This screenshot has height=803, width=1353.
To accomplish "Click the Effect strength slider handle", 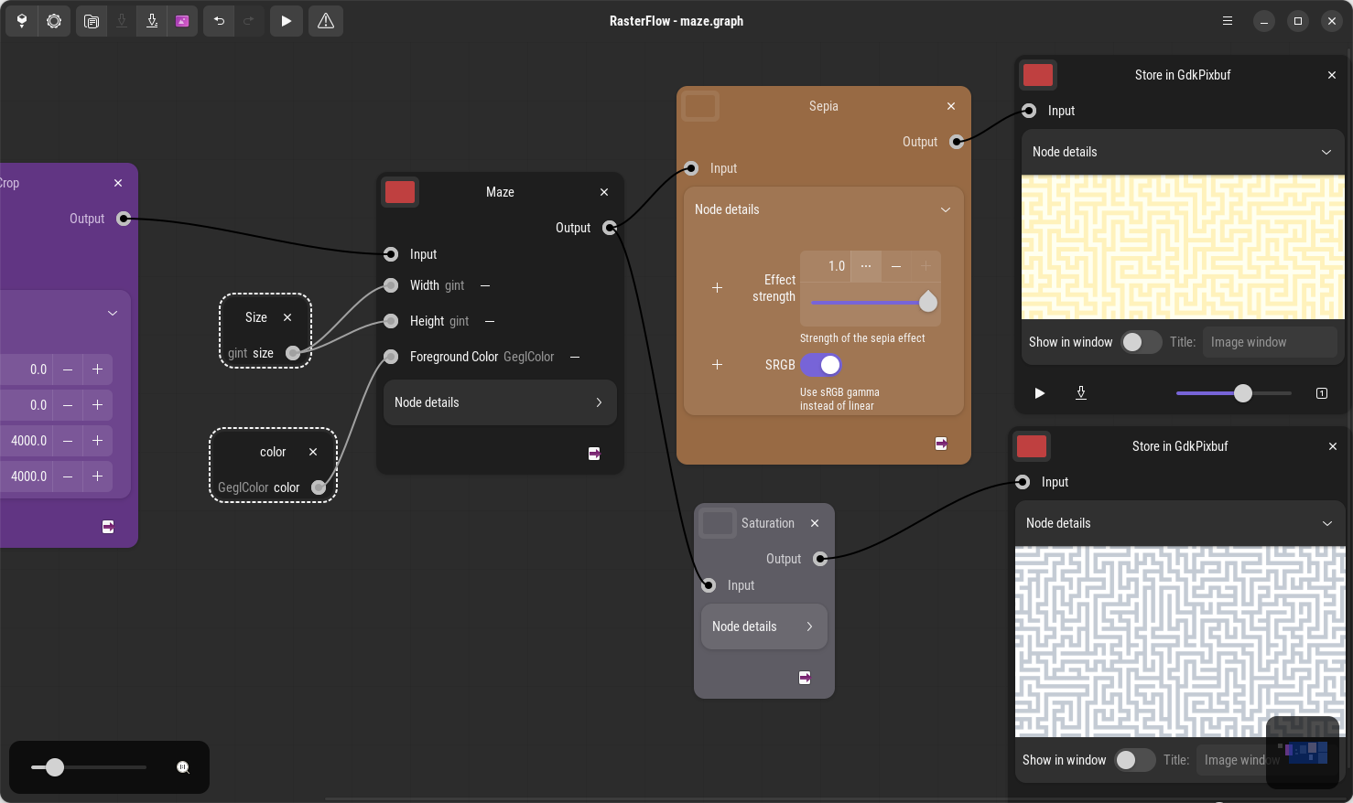I will [x=927, y=302].
